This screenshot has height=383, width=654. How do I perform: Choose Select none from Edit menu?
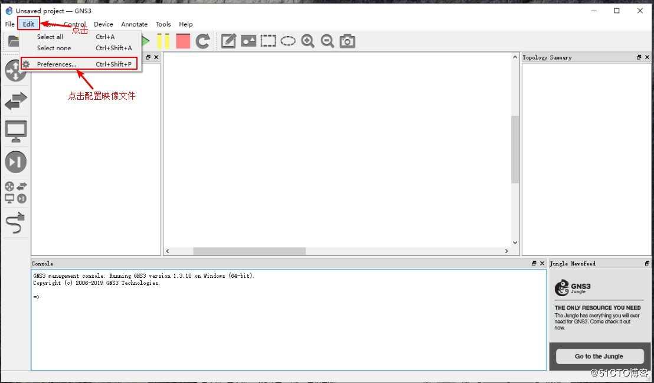[x=81, y=48]
